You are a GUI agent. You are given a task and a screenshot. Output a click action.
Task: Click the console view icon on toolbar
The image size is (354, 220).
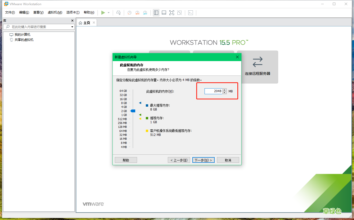191,12
